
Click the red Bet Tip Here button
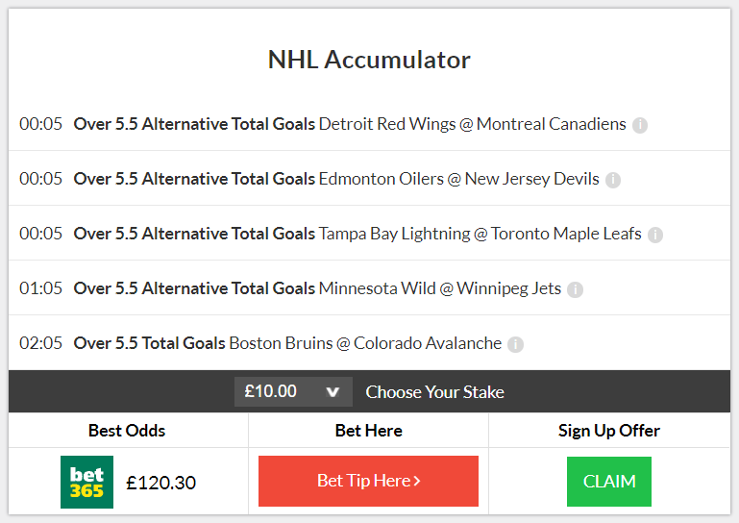[x=368, y=481]
